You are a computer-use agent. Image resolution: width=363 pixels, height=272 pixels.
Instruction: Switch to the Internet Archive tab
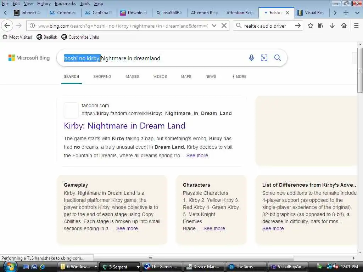(x=28, y=13)
